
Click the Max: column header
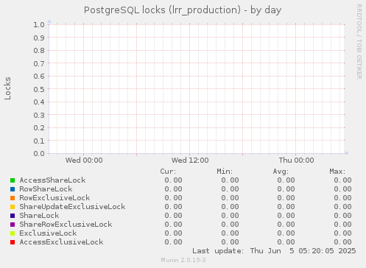pyautogui.click(x=337, y=172)
